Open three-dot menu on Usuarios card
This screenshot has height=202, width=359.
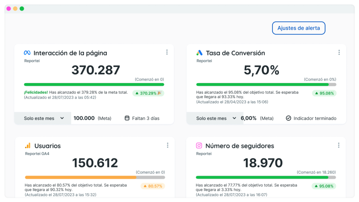pos(167,145)
